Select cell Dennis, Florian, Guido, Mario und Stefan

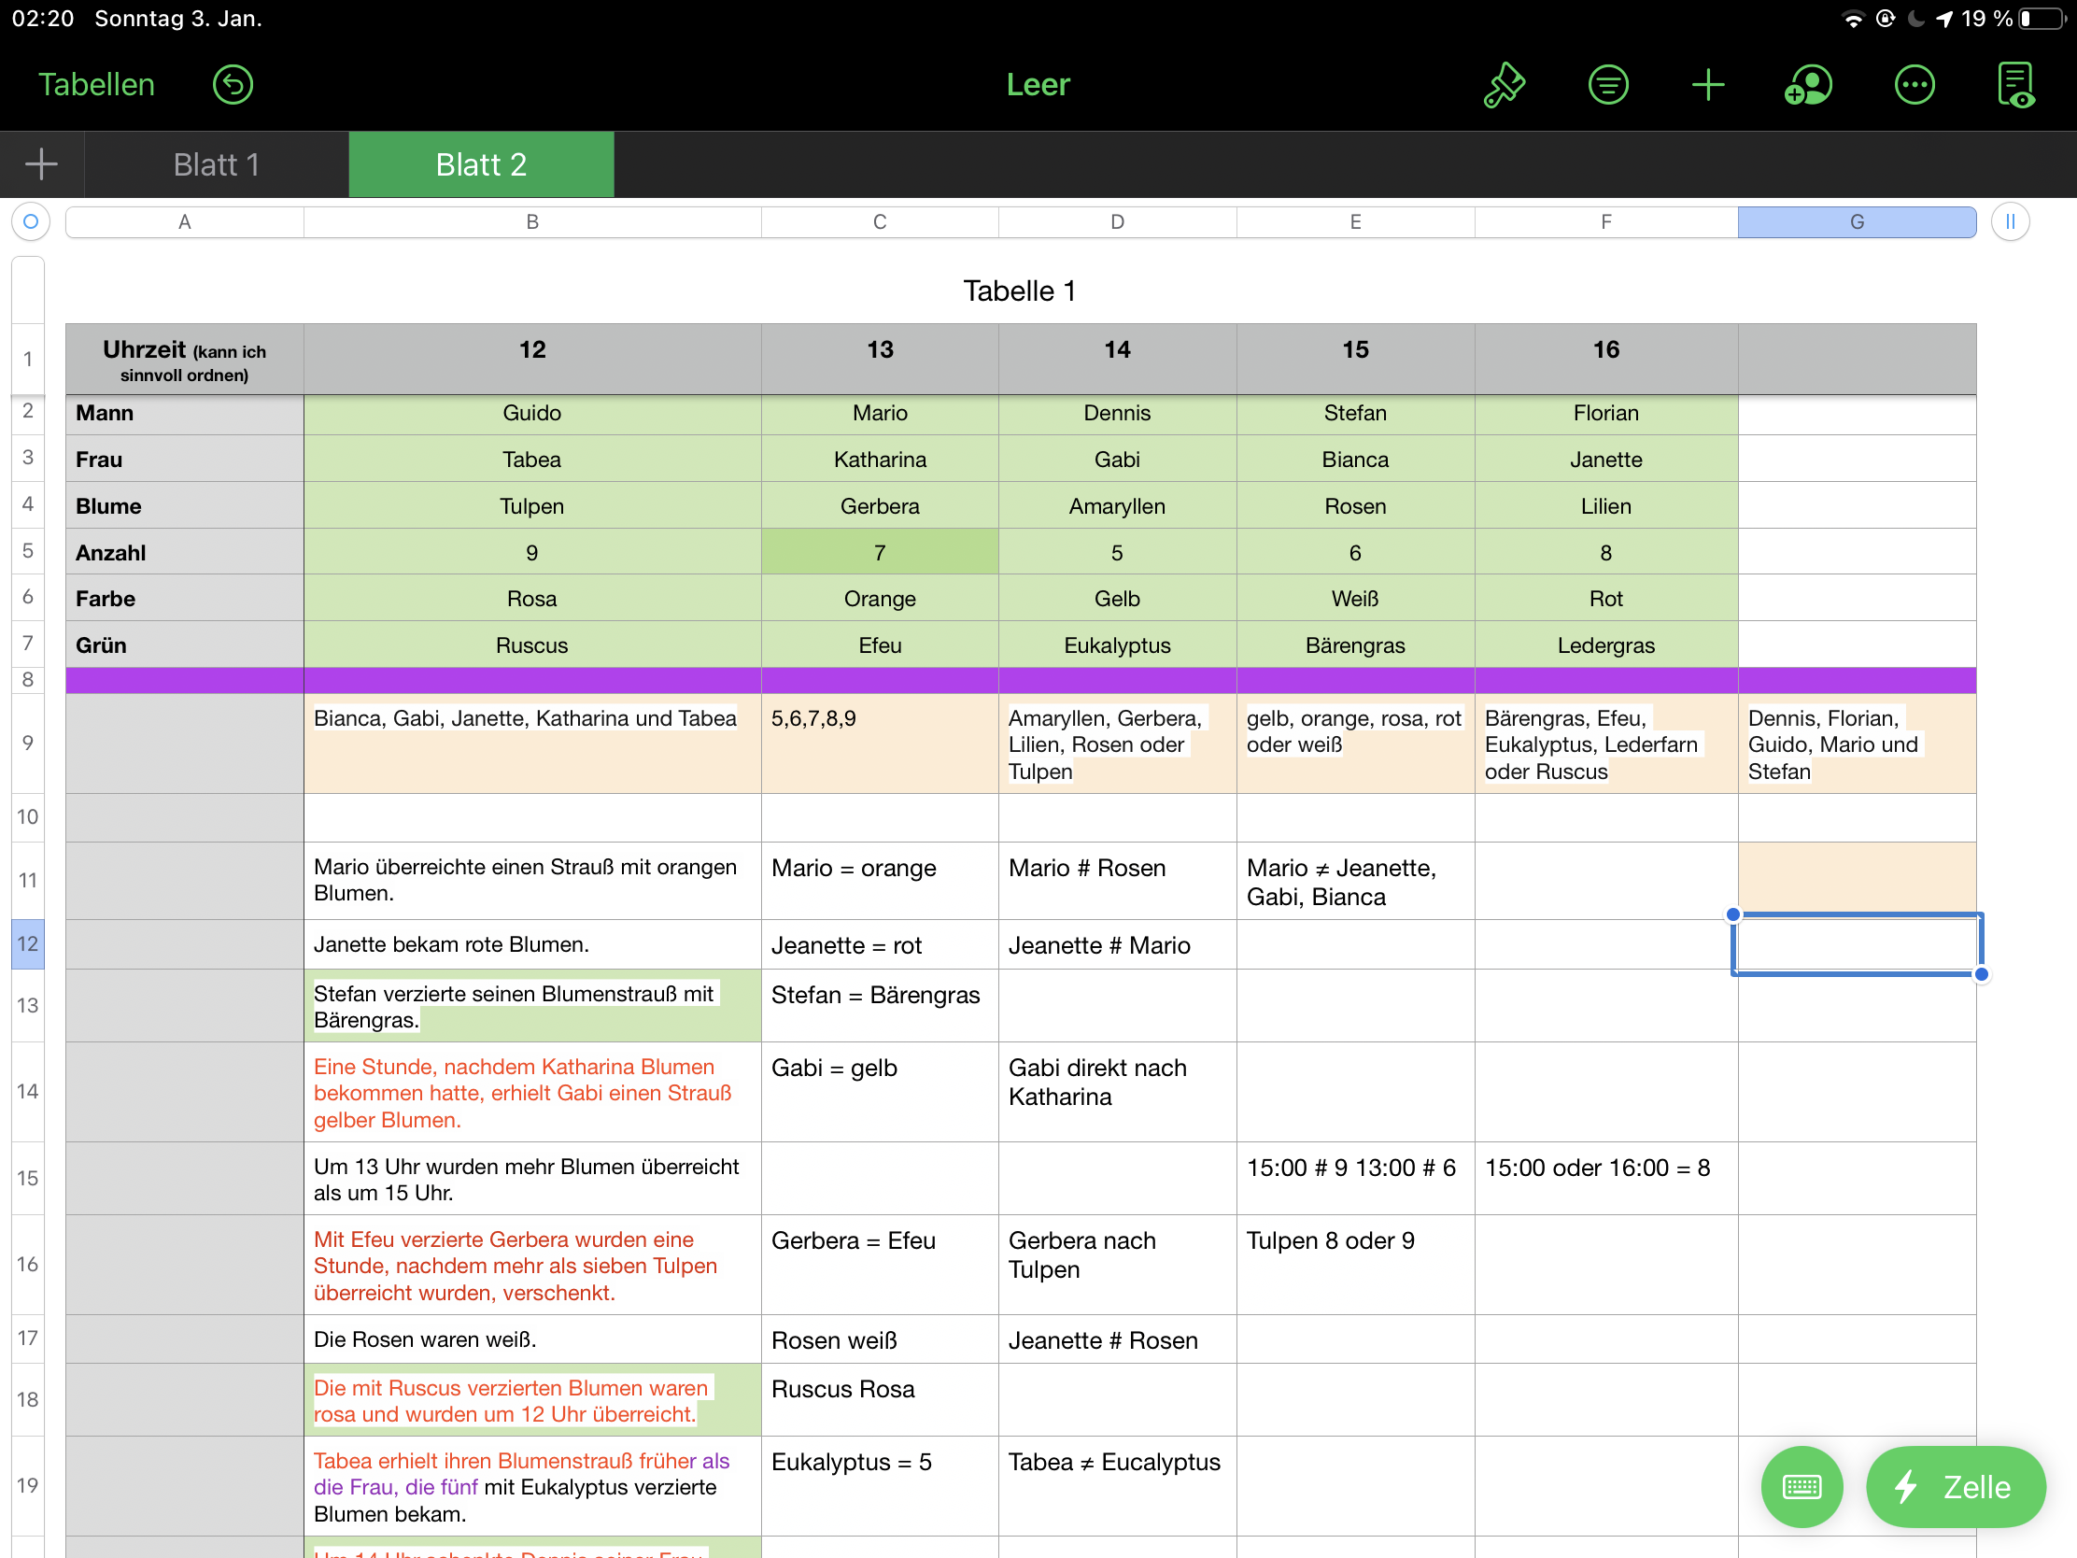coord(1857,743)
